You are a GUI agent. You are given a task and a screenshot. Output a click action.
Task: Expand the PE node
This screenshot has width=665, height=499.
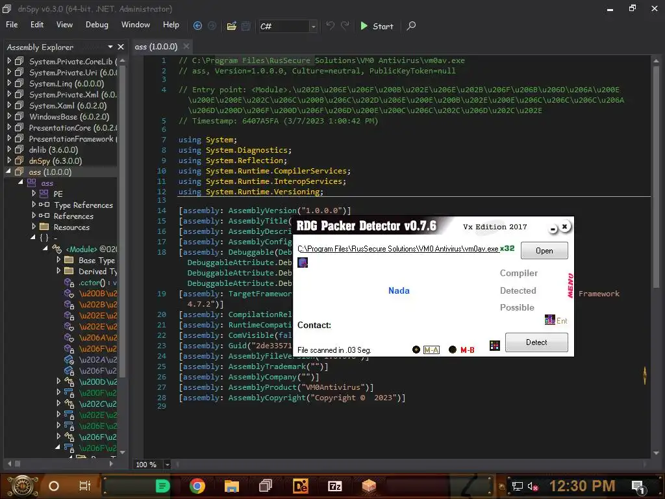(x=34, y=194)
